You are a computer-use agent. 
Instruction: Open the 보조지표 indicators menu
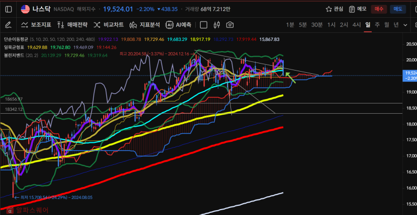36,25
